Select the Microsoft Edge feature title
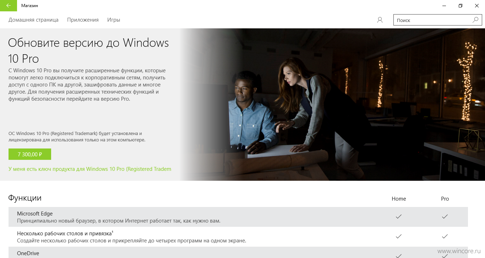Image resolution: width=485 pixels, height=258 pixels. (35, 214)
